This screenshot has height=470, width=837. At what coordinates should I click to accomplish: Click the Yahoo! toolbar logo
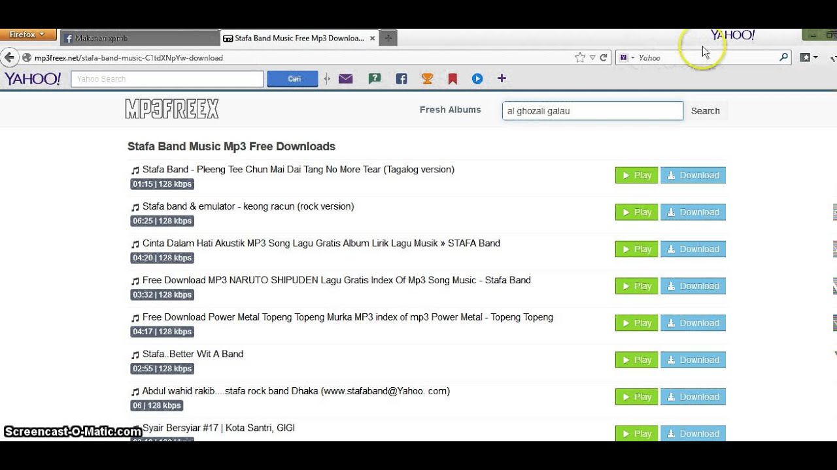coord(33,79)
